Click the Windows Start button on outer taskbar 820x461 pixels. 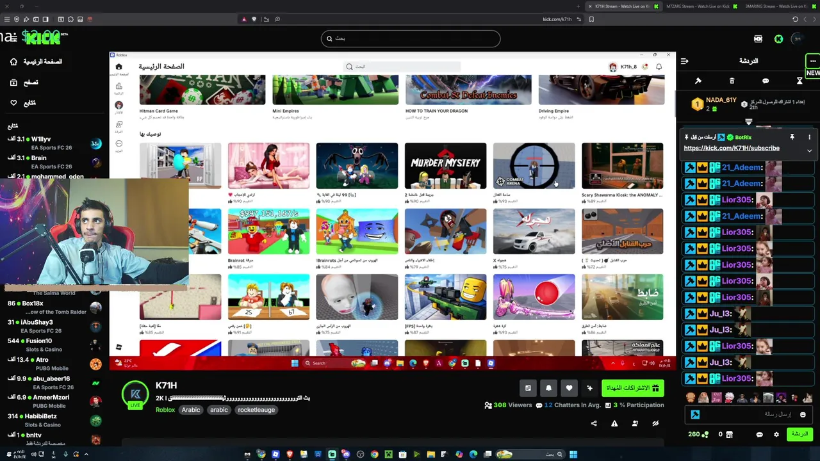click(x=573, y=455)
